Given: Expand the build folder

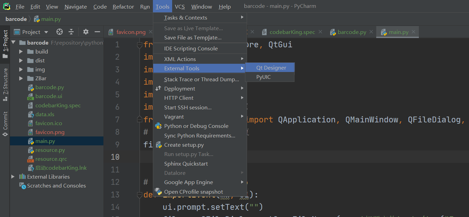Looking at the screenshot, I should pos(21,51).
